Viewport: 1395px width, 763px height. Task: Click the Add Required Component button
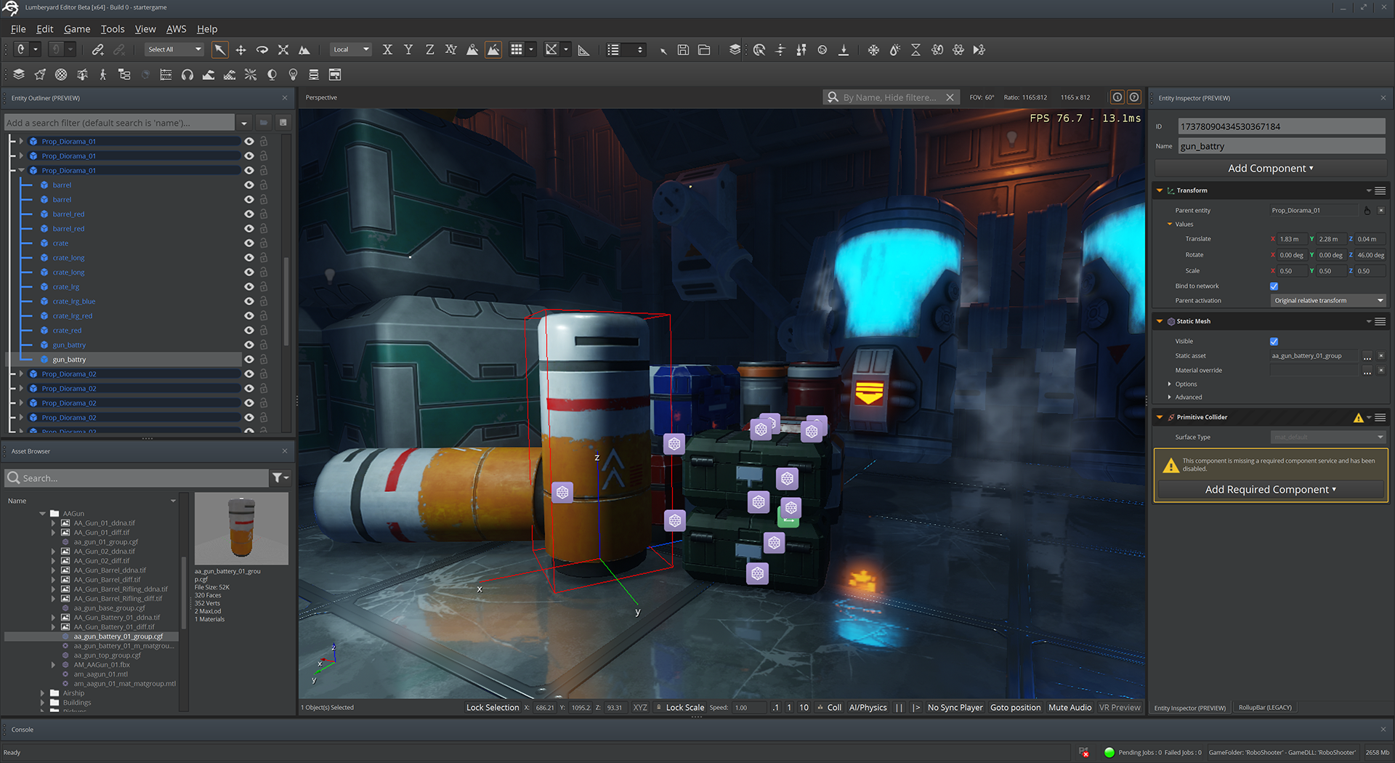(x=1270, y=489)
